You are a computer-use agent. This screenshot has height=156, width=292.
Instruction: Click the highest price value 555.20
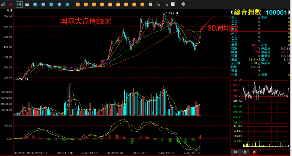tap(285, 52)
